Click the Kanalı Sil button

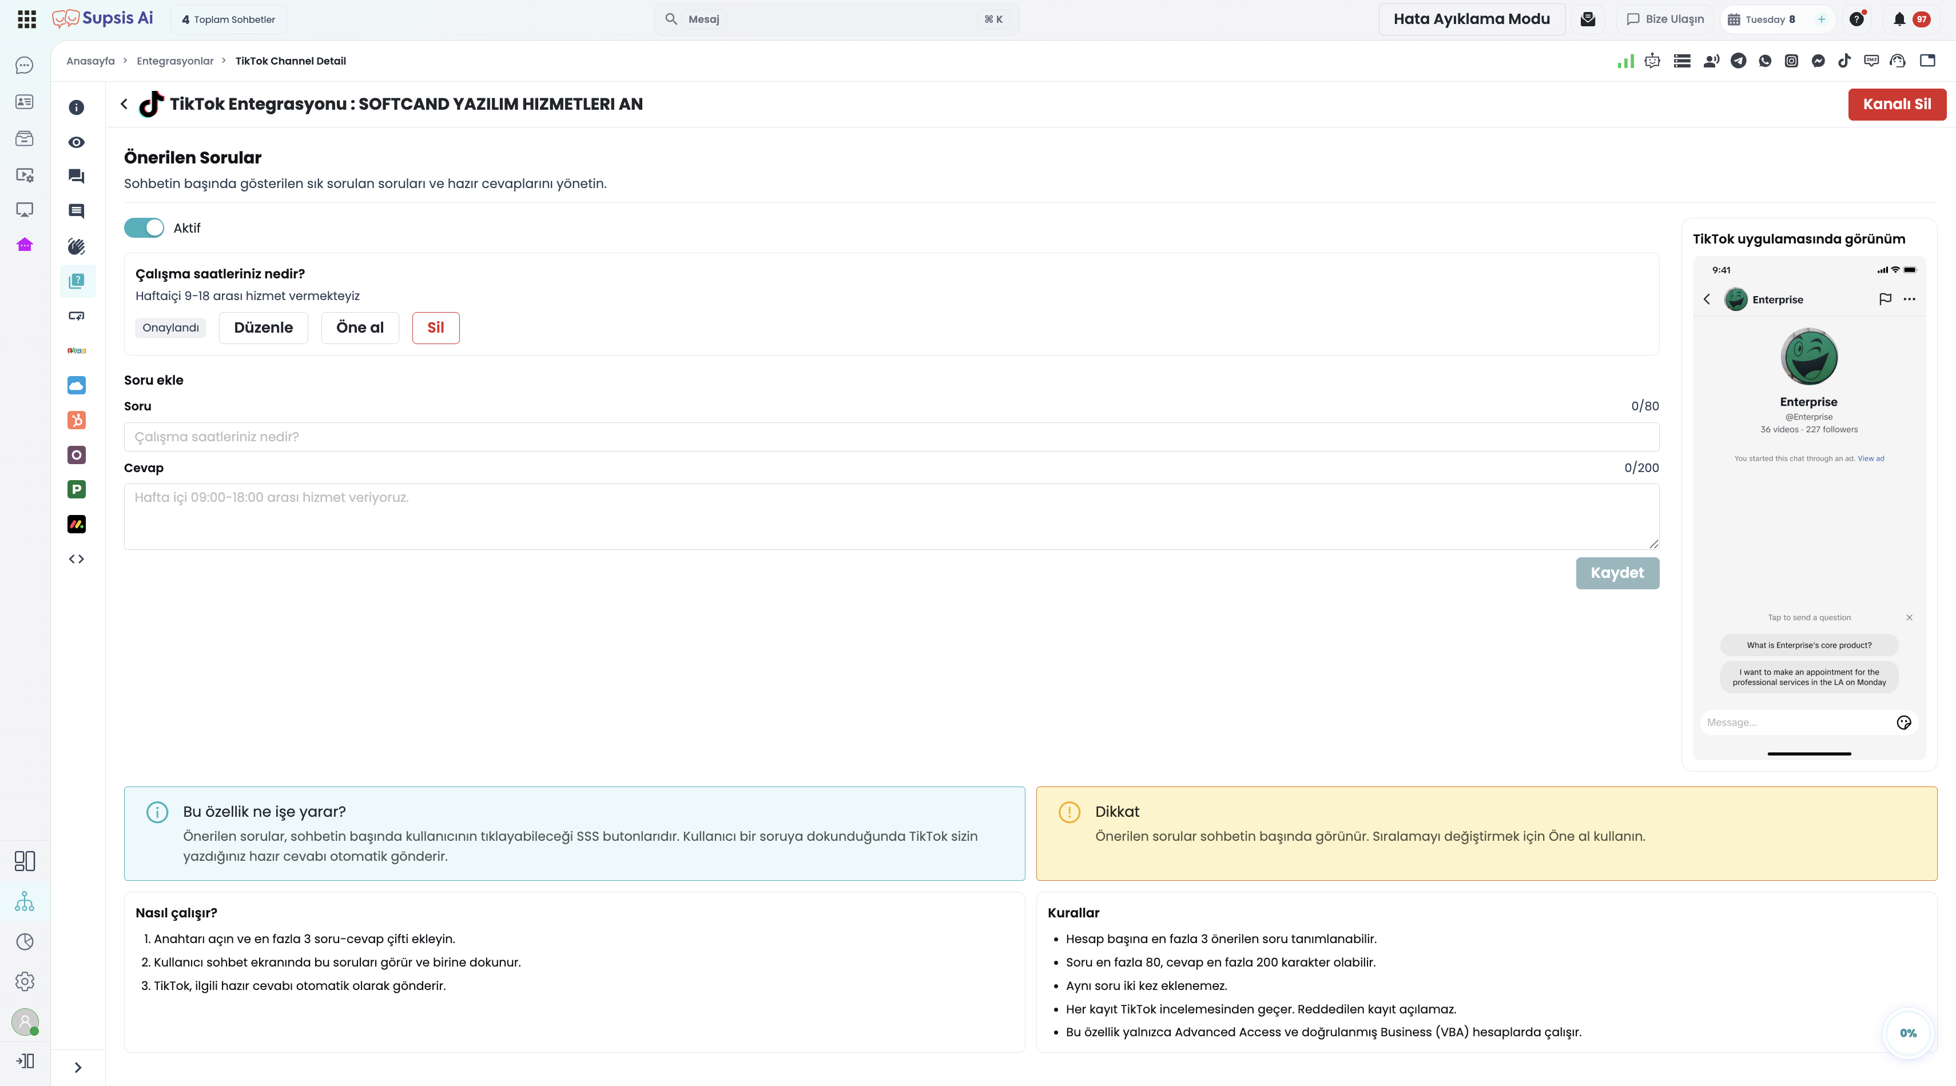pyautogui.click(x=1897, y=104)
